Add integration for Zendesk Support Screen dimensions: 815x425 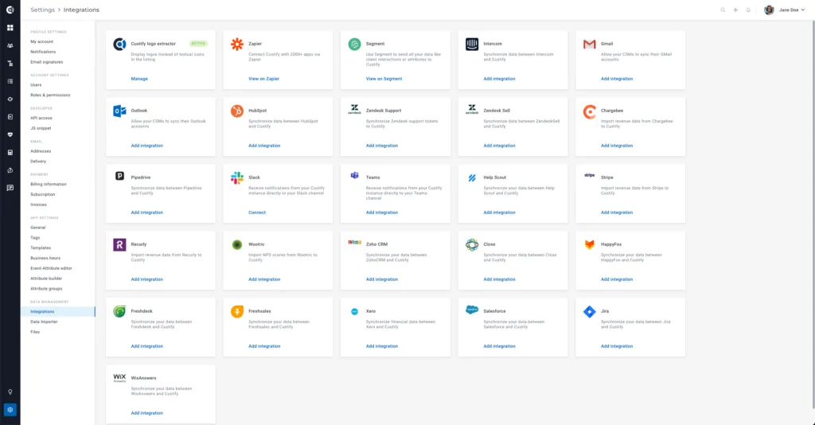pyautogui.click(x=382, y=146)
